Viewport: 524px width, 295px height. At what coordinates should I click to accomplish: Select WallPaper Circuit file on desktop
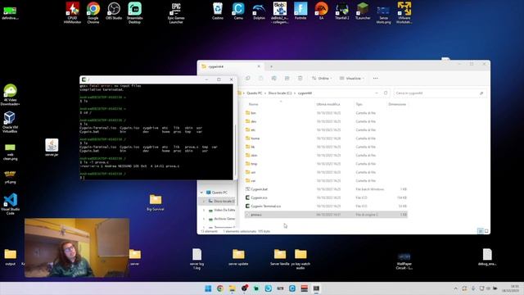404,261
